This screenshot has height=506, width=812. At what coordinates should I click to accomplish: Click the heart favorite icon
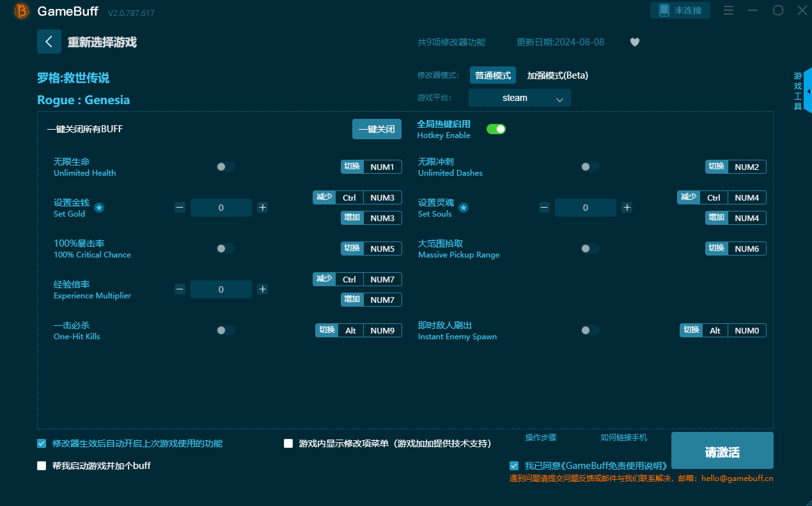[x=635, y=42]
